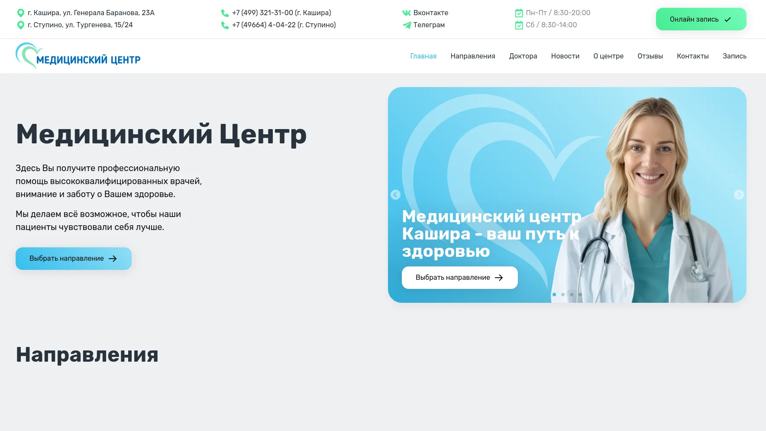
Task: Click the Telegram paper plane icon
Action: 406,25
